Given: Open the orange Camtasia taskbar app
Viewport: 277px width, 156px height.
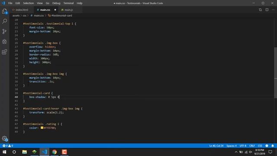Looking at the screenshot, I should point(64,152).
